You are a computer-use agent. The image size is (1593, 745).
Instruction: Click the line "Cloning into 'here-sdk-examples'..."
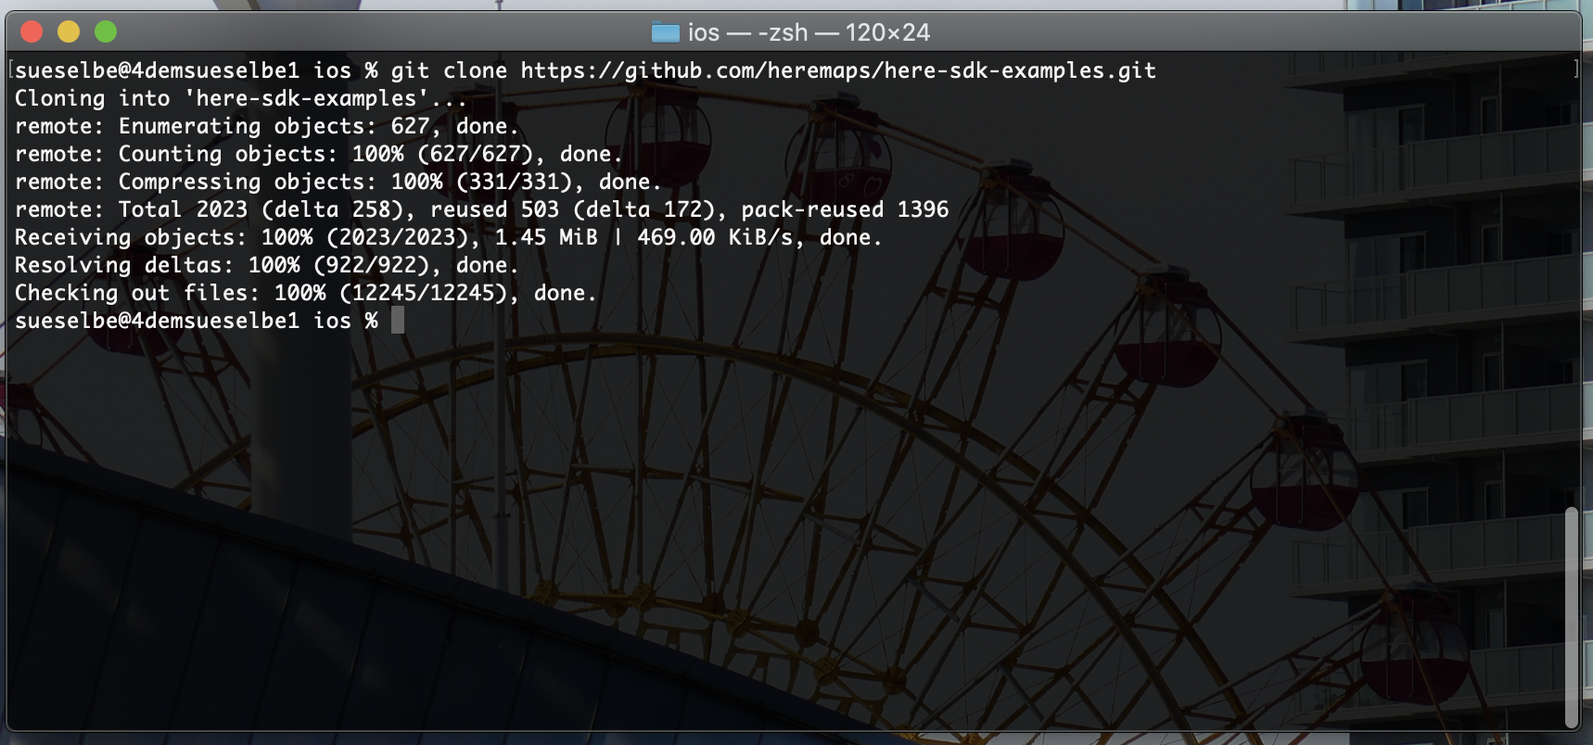point(240,98)
